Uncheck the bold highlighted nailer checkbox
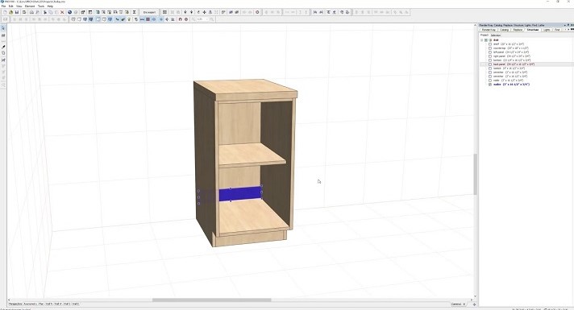The image size is (574, 310). [x=490, y=85]
